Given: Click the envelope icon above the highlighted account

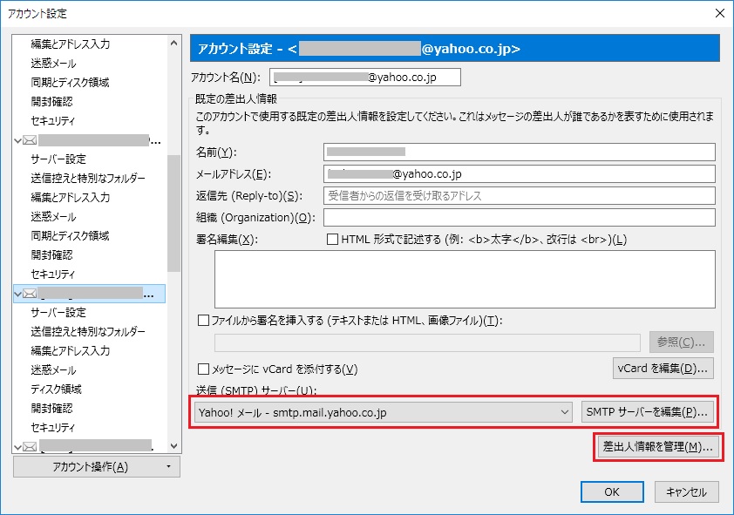Looking at the screenshot, I should click(31, 140).
